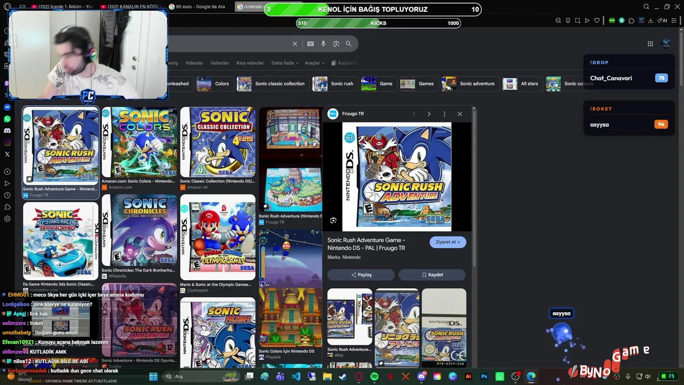
Task: Close the Fruugo TR image preview panel
Action: click(x=460, y=114)
